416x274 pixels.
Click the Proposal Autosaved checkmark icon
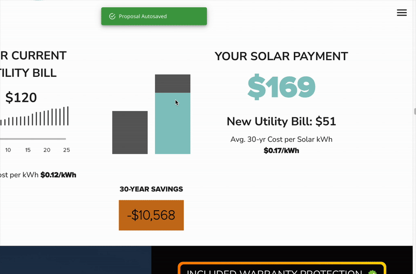[x=112, y=17]
